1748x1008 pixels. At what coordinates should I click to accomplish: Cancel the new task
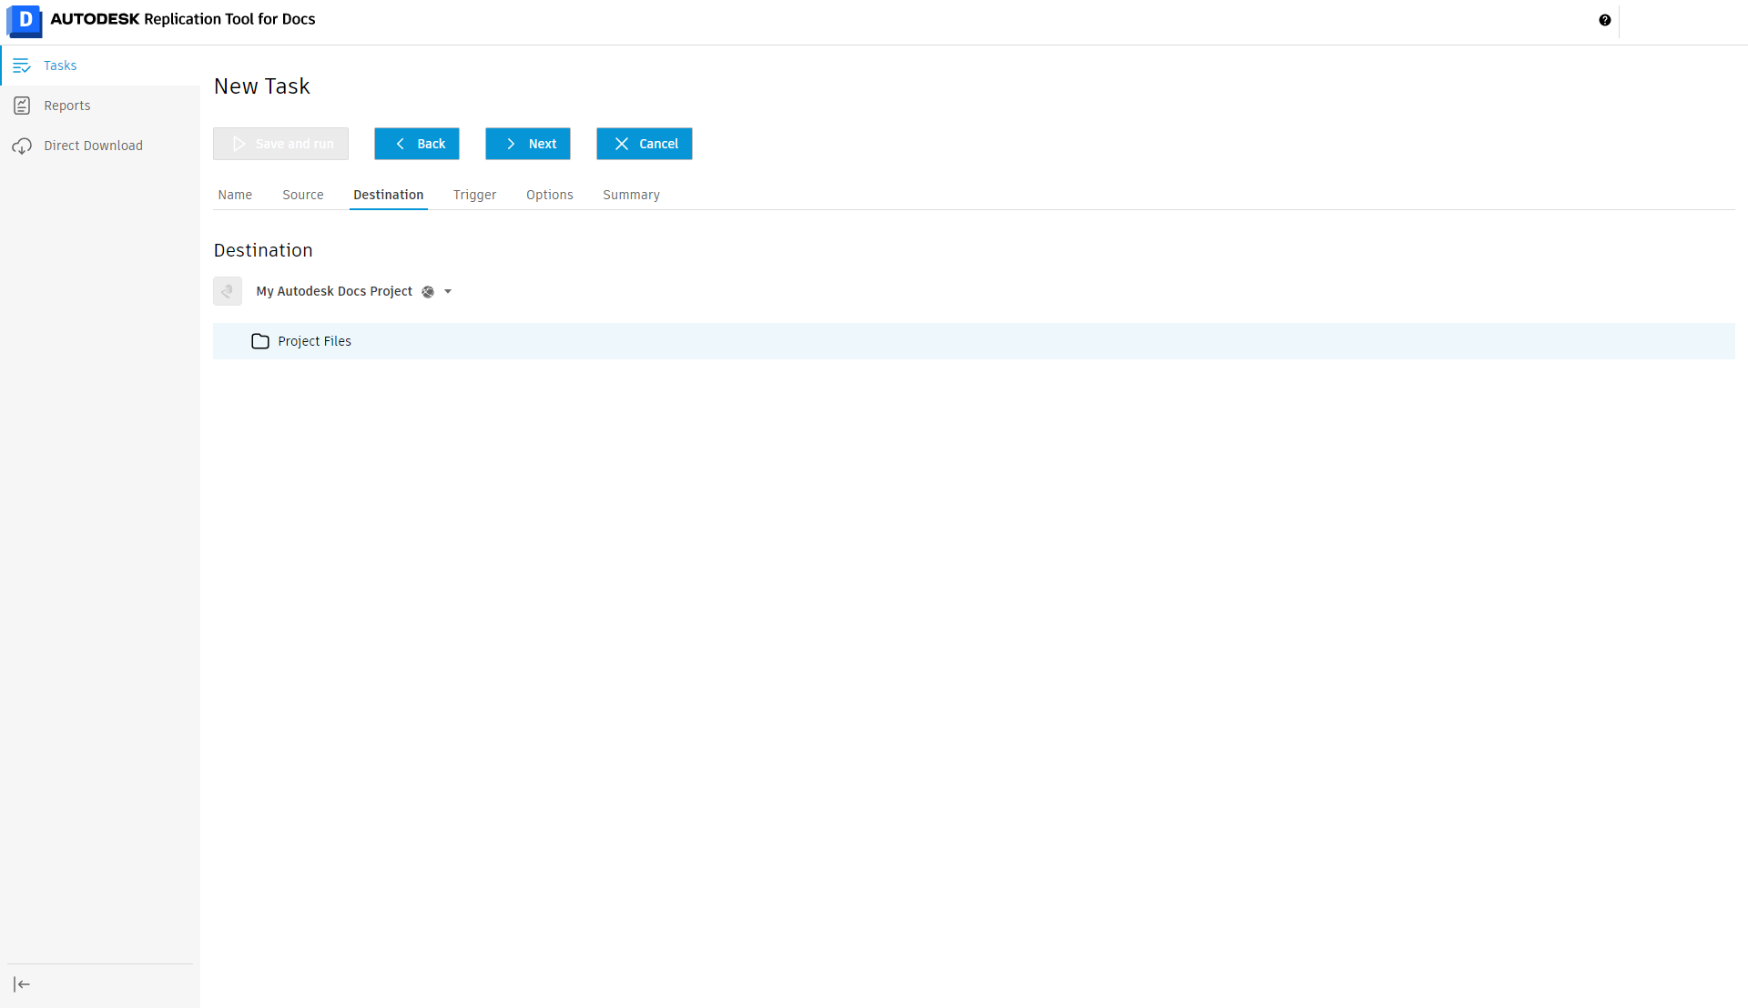pos(644,144)
